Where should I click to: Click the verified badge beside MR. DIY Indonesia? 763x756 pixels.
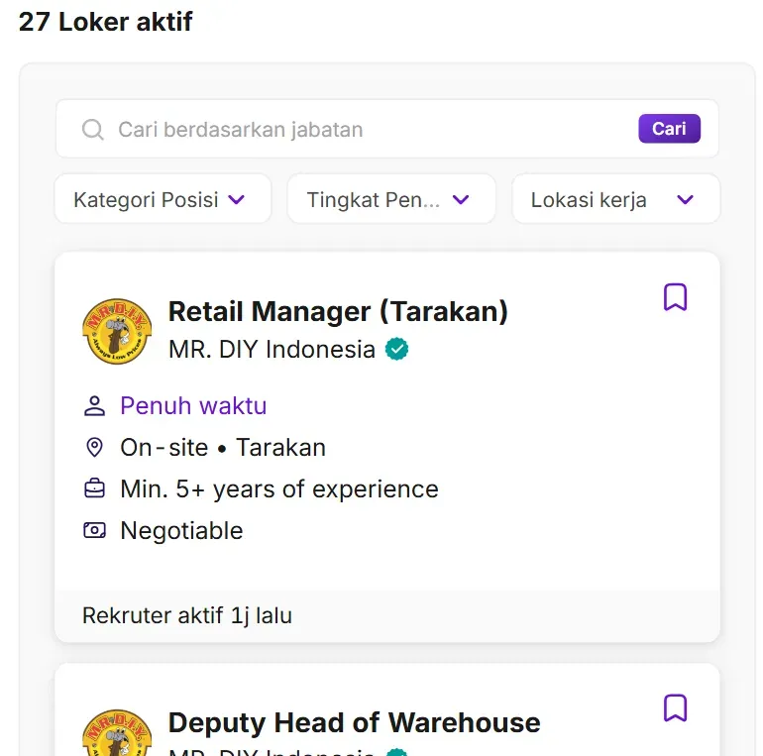397,350
